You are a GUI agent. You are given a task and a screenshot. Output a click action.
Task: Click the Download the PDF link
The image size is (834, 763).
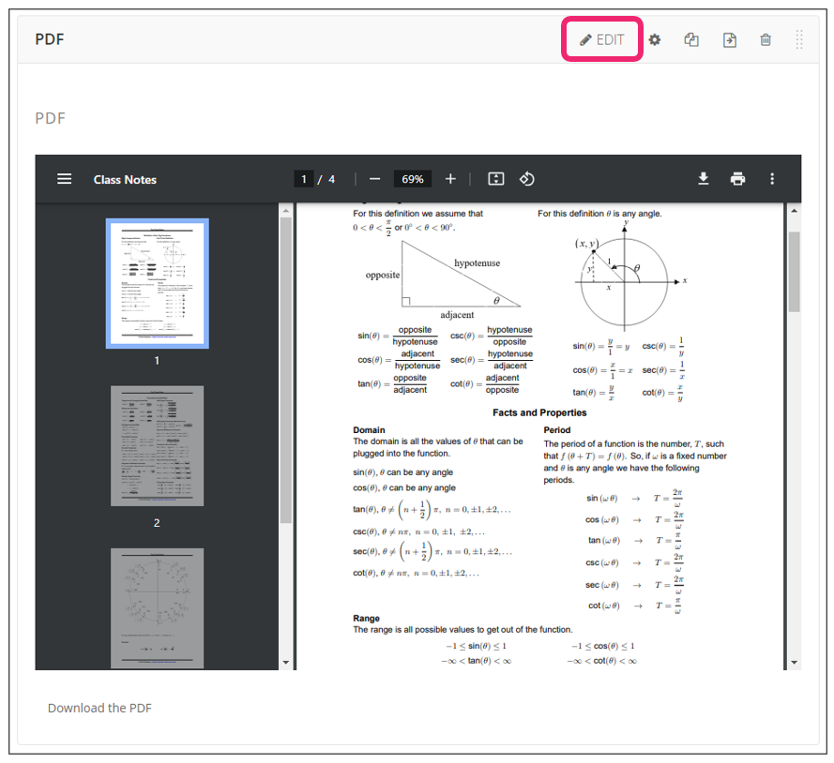pyautogui.click(x=99, y=708)
